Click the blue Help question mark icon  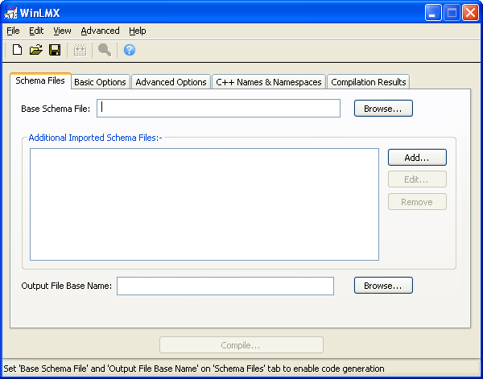tap(130, 50)
